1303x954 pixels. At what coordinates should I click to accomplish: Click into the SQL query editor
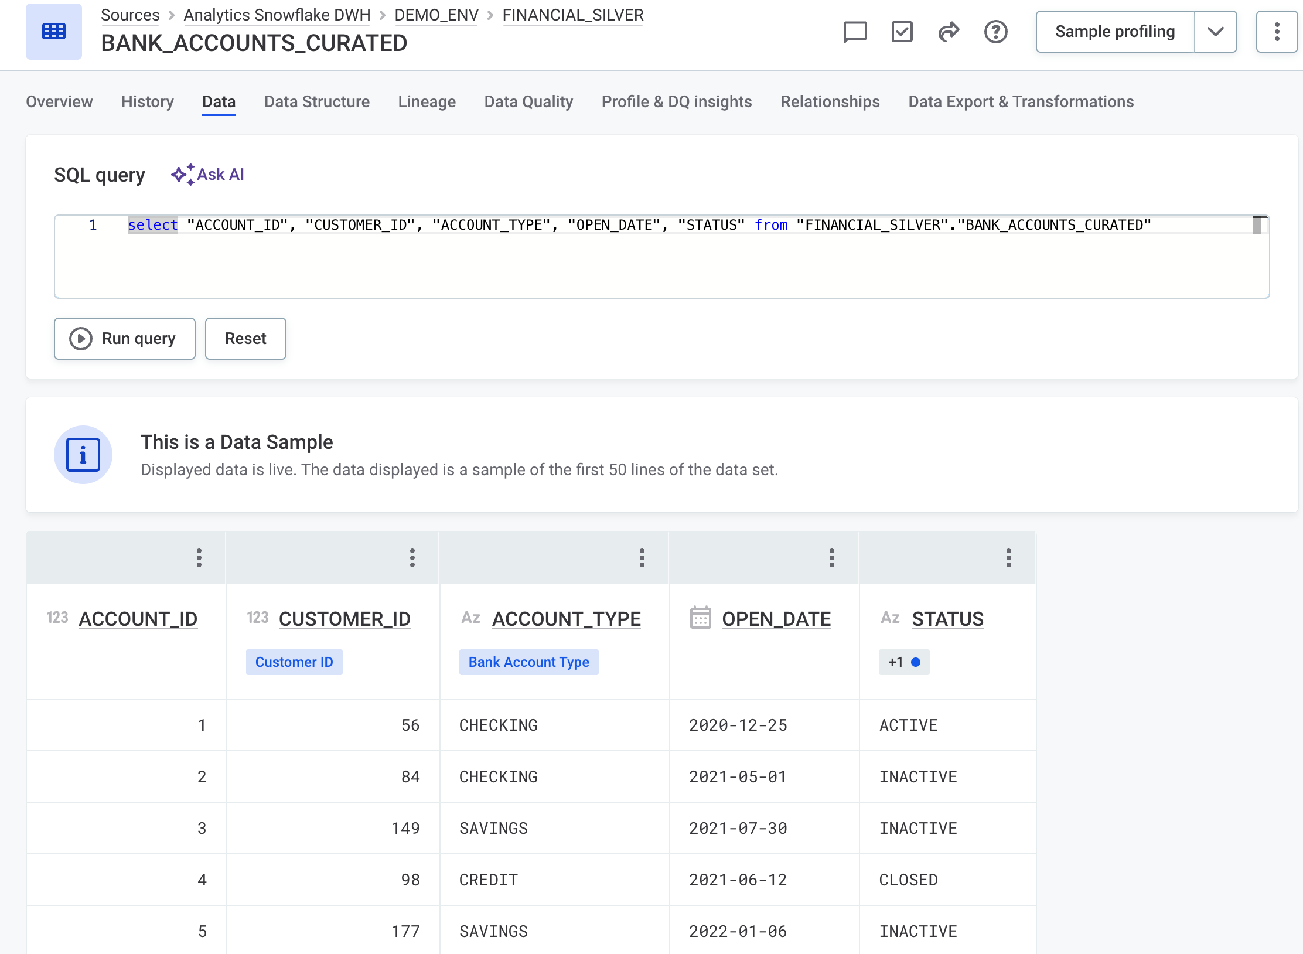tap(661, 257)
